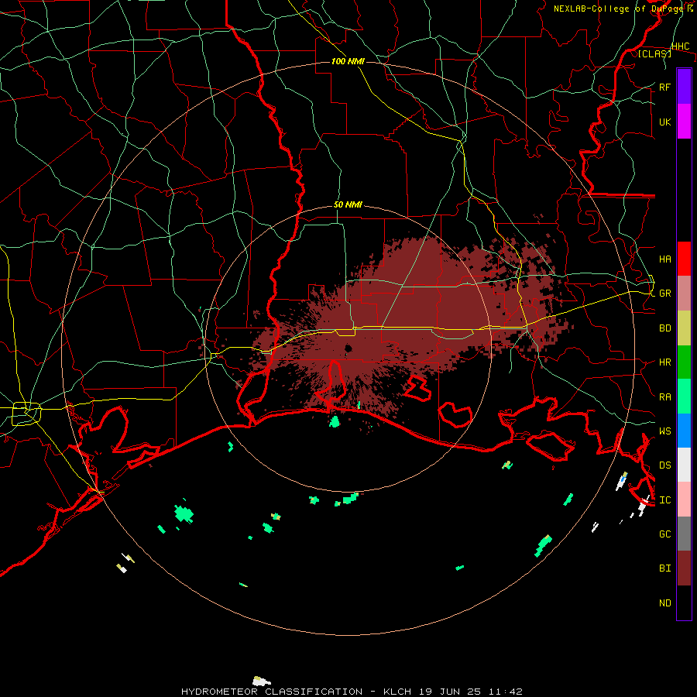The width and height of the screenshot is (697, 697).
Task: Click the white DS legend swatch
Action: coord(684,465)
